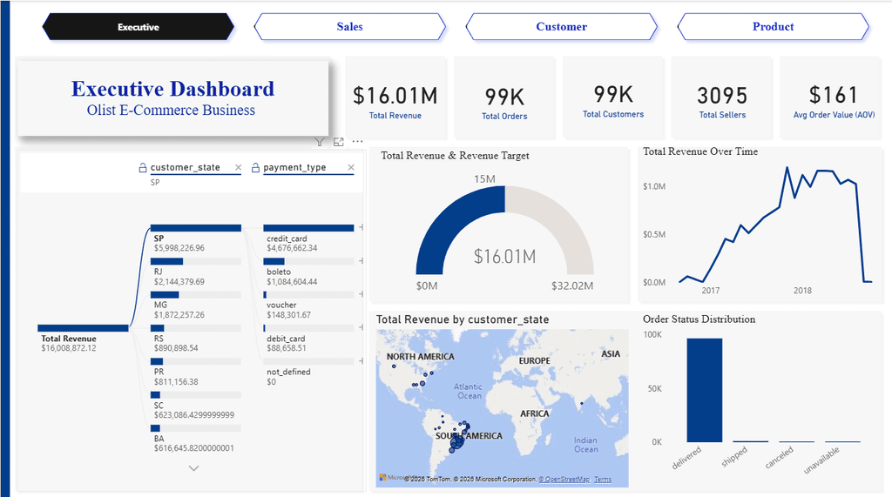Enter focus mode for the decomposition tree

pyautogui.click(x=339, y=142)
